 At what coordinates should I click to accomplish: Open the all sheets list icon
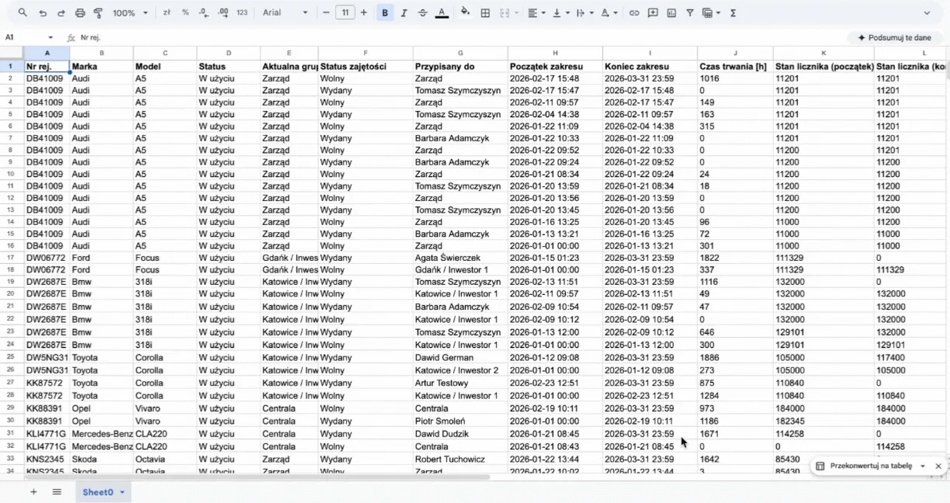[x=57, y=492]
